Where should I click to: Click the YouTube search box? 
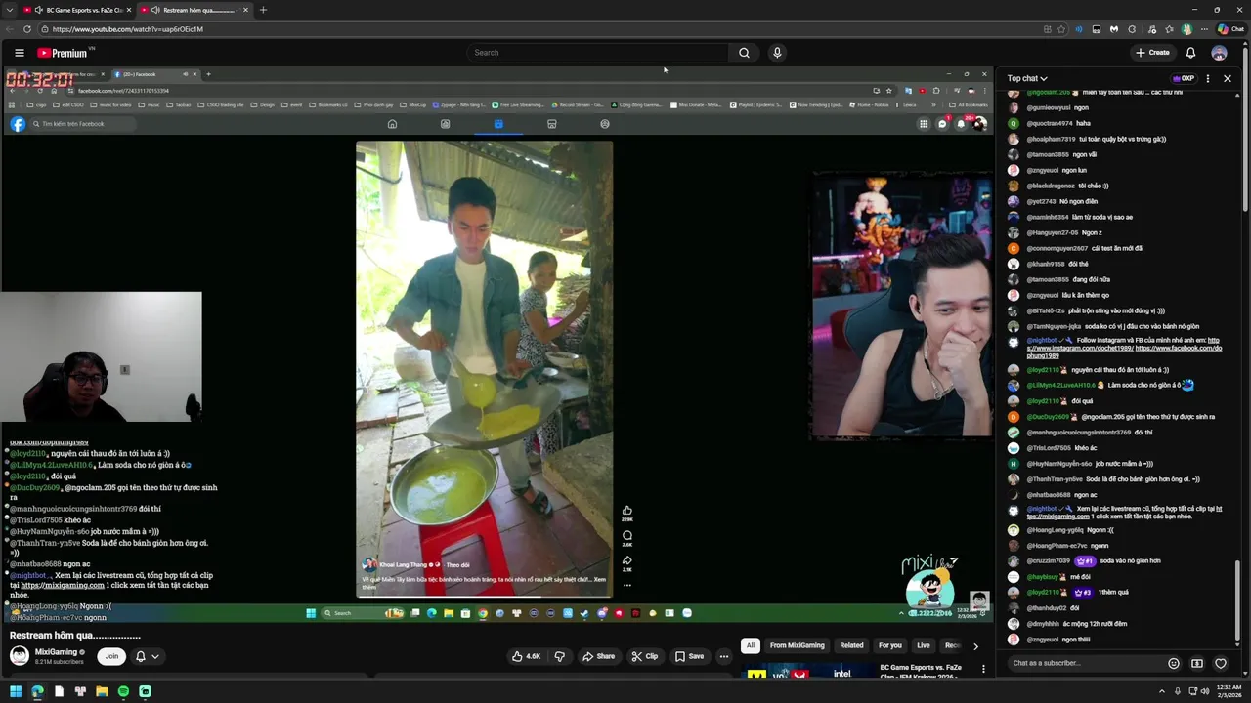click(596, 53)
